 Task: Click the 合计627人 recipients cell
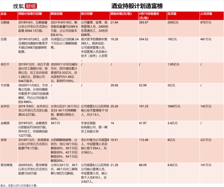click(x=95, y=173)
